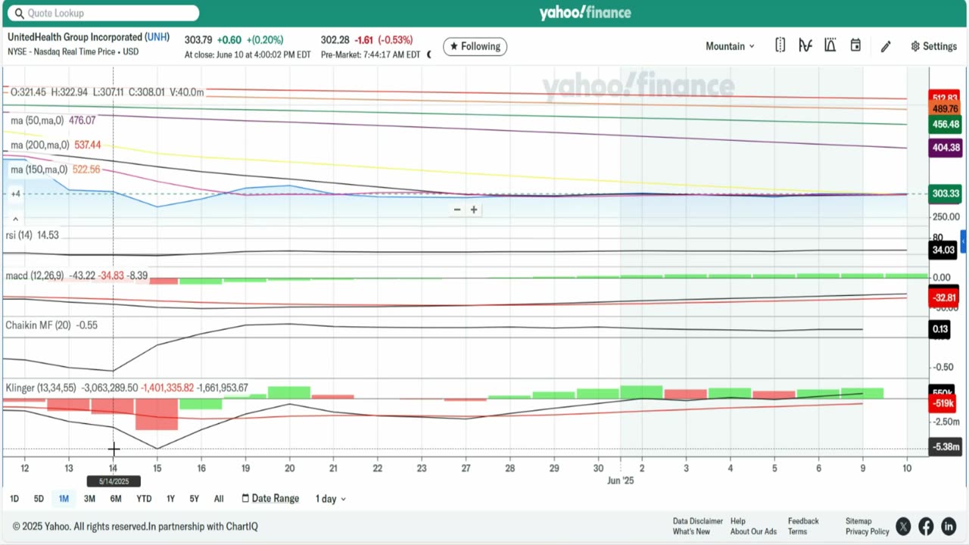Open the What's New link
The width and height of the screenshot is (969, 545).
point(690,531)
